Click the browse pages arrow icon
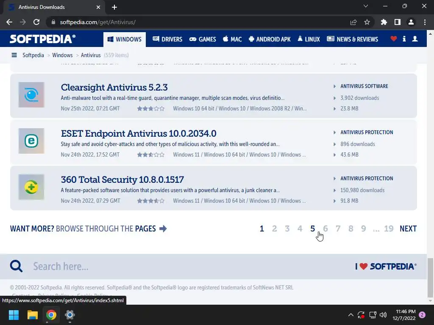The width and height of the screenshot is (434, 325). pyautogui.click(x=163, y=229)
